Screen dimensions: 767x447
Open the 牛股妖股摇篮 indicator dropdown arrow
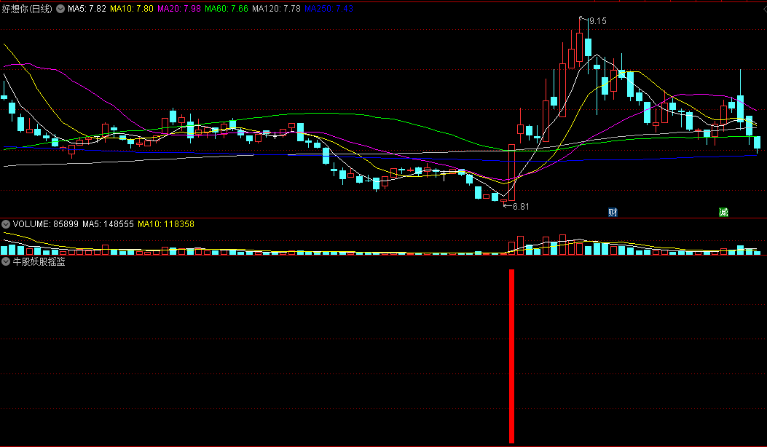(6, 261)
